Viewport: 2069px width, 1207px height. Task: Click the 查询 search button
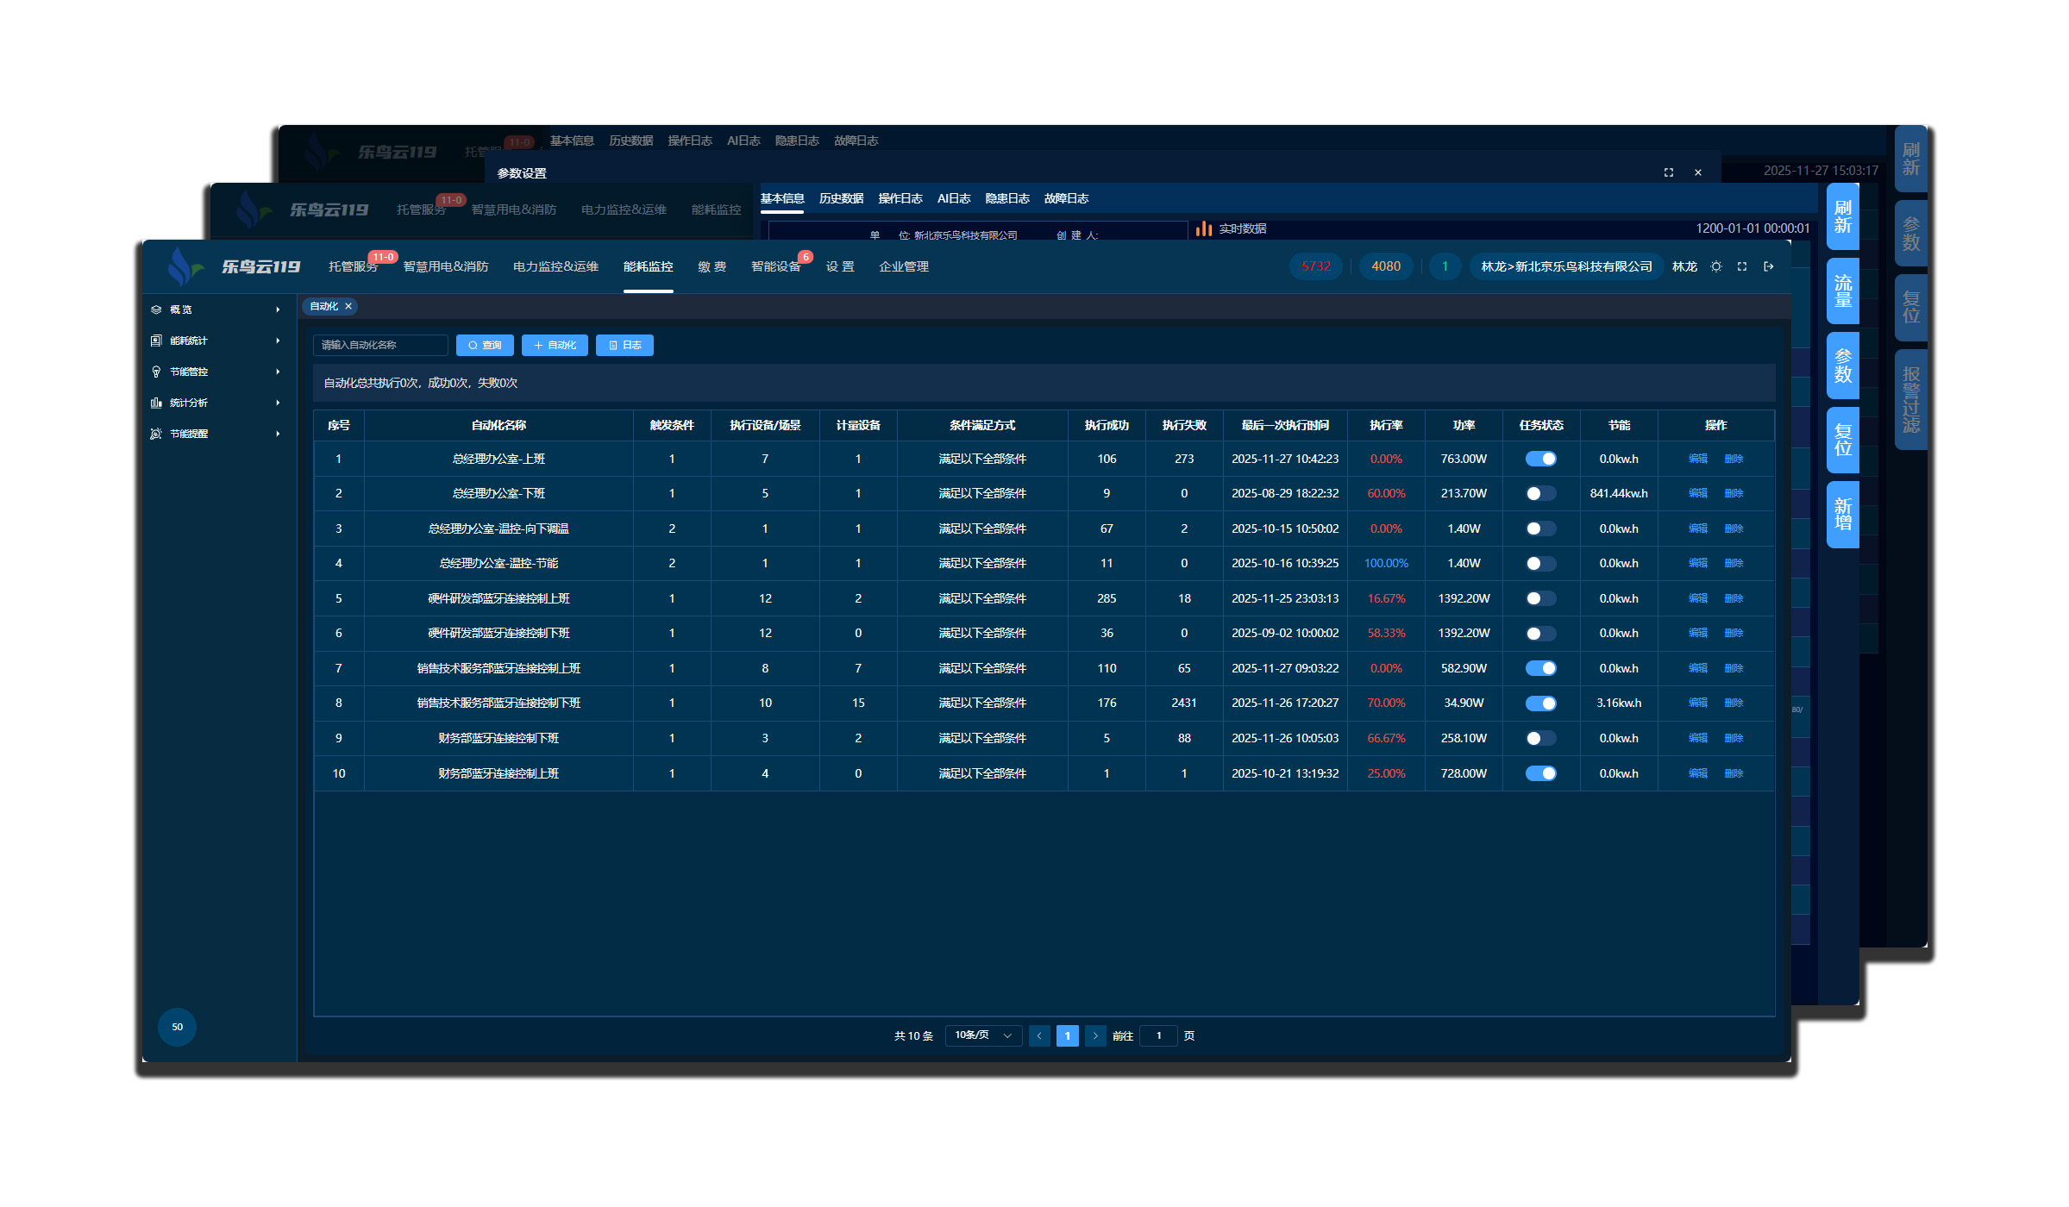pos(485,345)
